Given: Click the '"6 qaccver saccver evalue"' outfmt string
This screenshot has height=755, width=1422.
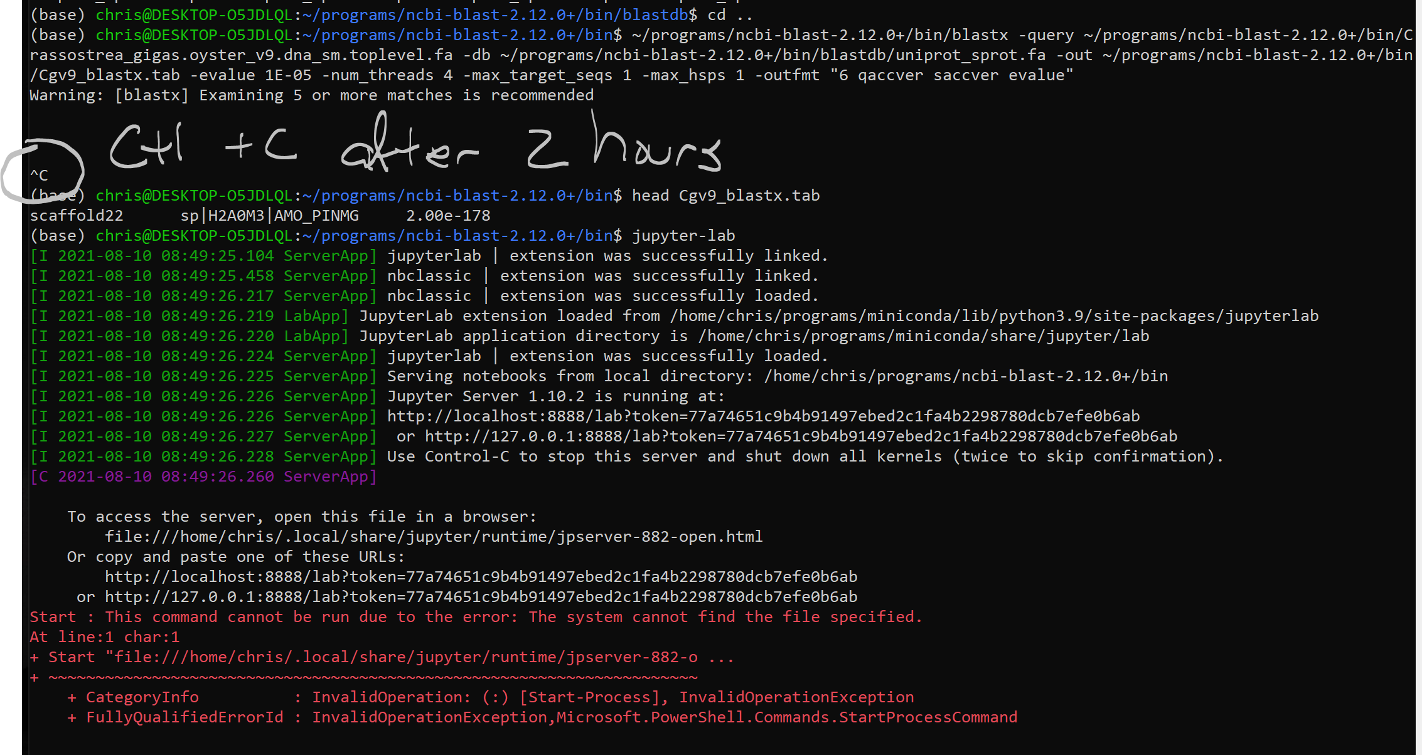Looking at the screenshot, I should pos(951,75).
